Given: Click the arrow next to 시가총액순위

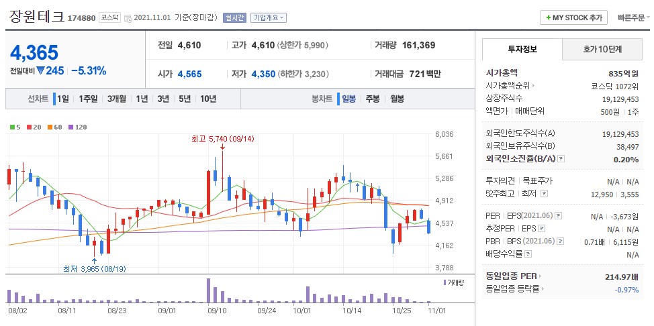Looking at the screenshot, I should (x=533, y=86).
